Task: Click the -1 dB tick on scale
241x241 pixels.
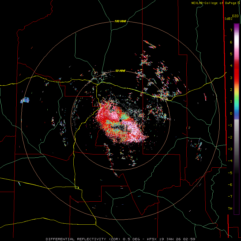Action: pos(230,125)
